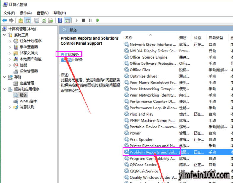Click the 重启动 (restart this service) link
Image resolution: width=233 pixels, height=183 pixels.
[x=66, y=60]
